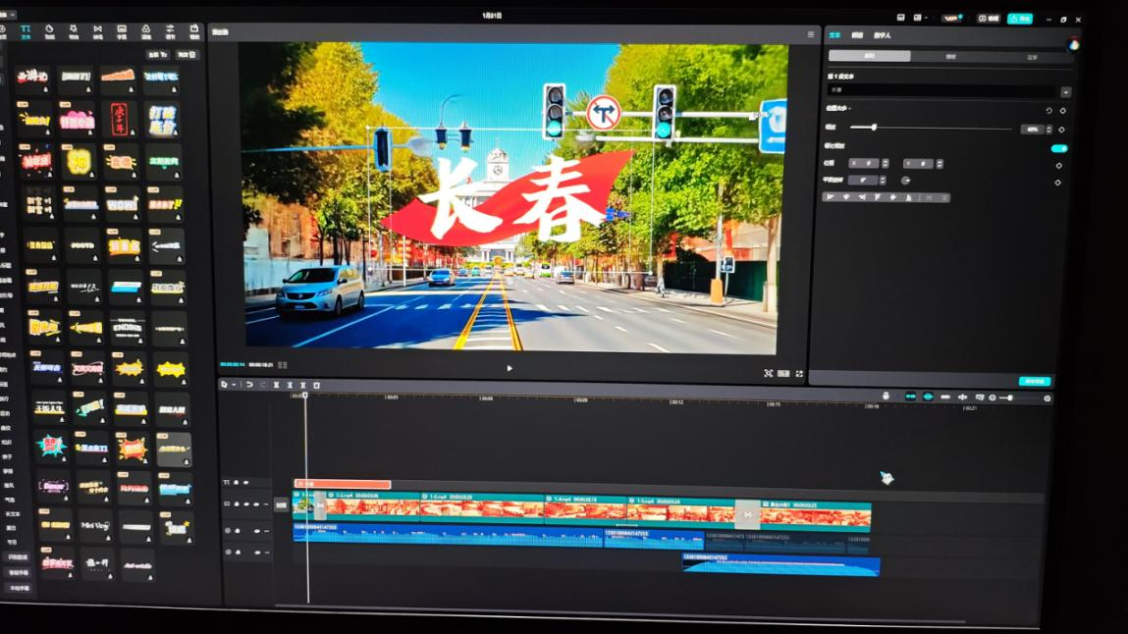Toggle the scale keyframe diamond
This screenshot has height=634, width=1128.
pyautogui.click(x=1061, y=130)
